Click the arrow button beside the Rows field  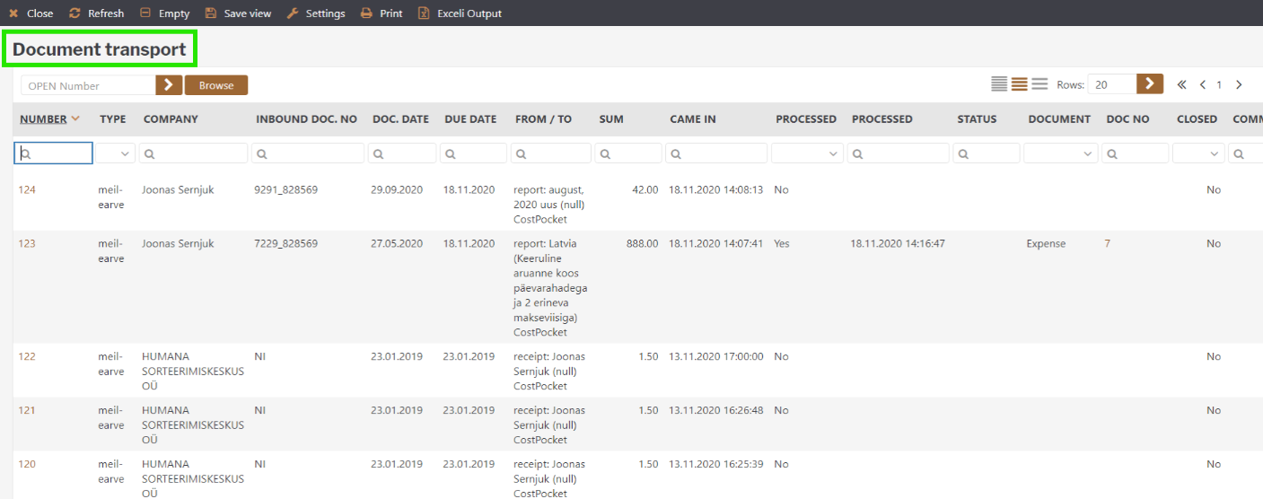[1150, 84]
